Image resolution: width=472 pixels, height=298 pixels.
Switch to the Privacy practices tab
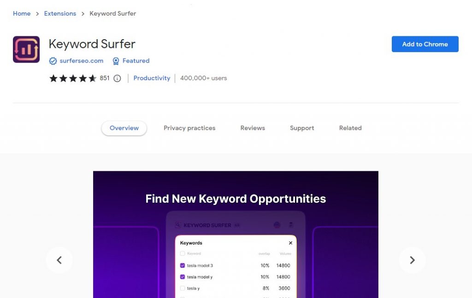189,128
